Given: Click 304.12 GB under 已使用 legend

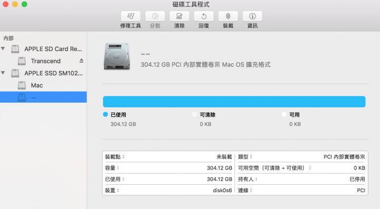Looking at the screenshot, I should pos(123,124).
